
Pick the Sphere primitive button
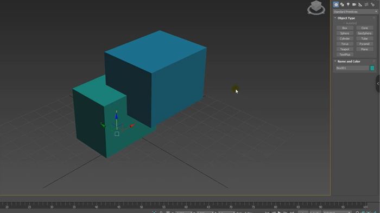[345, 34]
